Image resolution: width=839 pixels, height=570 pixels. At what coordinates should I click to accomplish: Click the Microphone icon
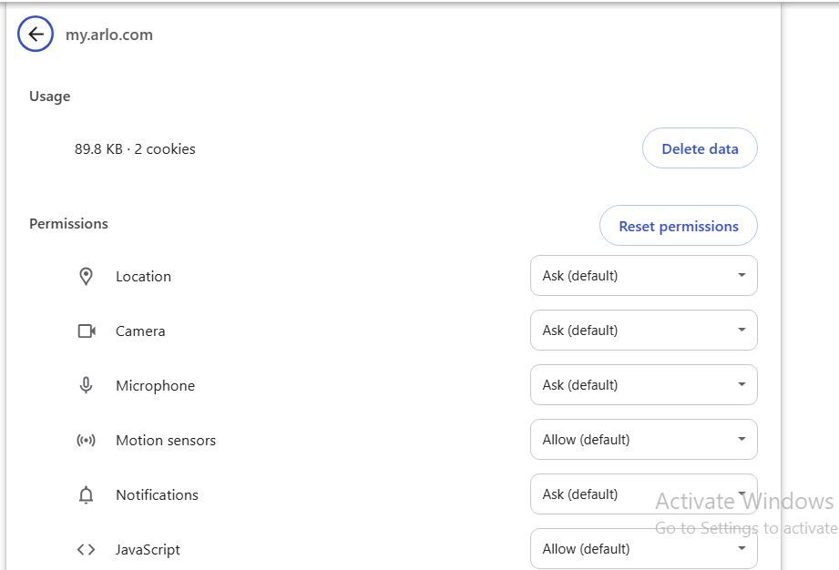pyautogui.click(x=86, y=385)
